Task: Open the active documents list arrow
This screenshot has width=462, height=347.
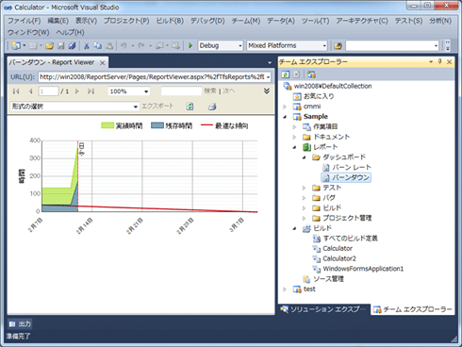Action: click(270, 63)
